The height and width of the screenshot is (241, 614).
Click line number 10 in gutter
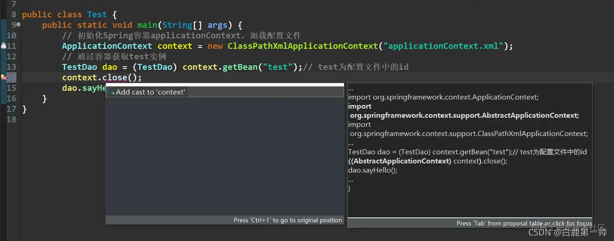11,36
